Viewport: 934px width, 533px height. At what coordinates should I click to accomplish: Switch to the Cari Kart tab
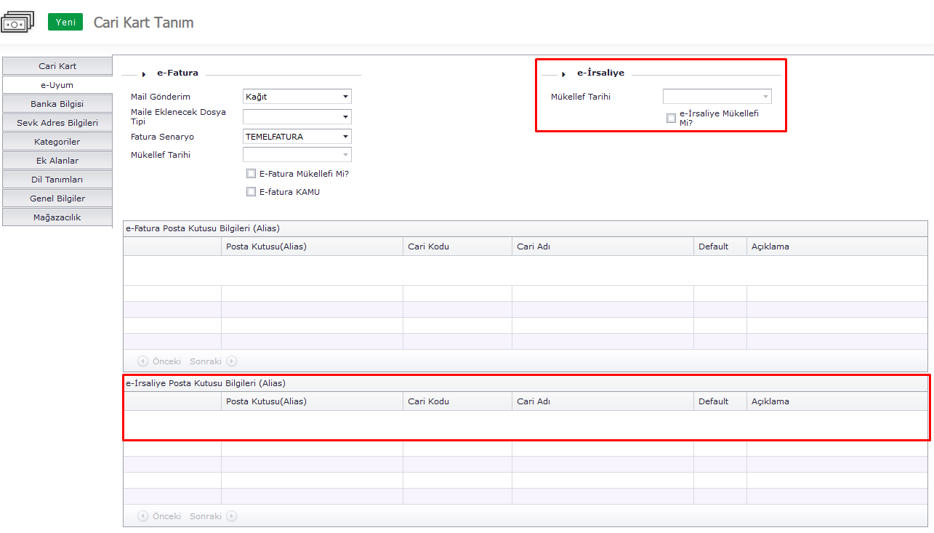point(57,66)
